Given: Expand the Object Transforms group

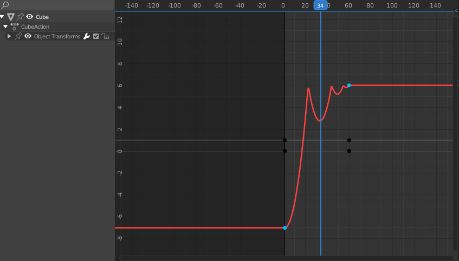Looking at the screenshot, I should tap(9, 36).
